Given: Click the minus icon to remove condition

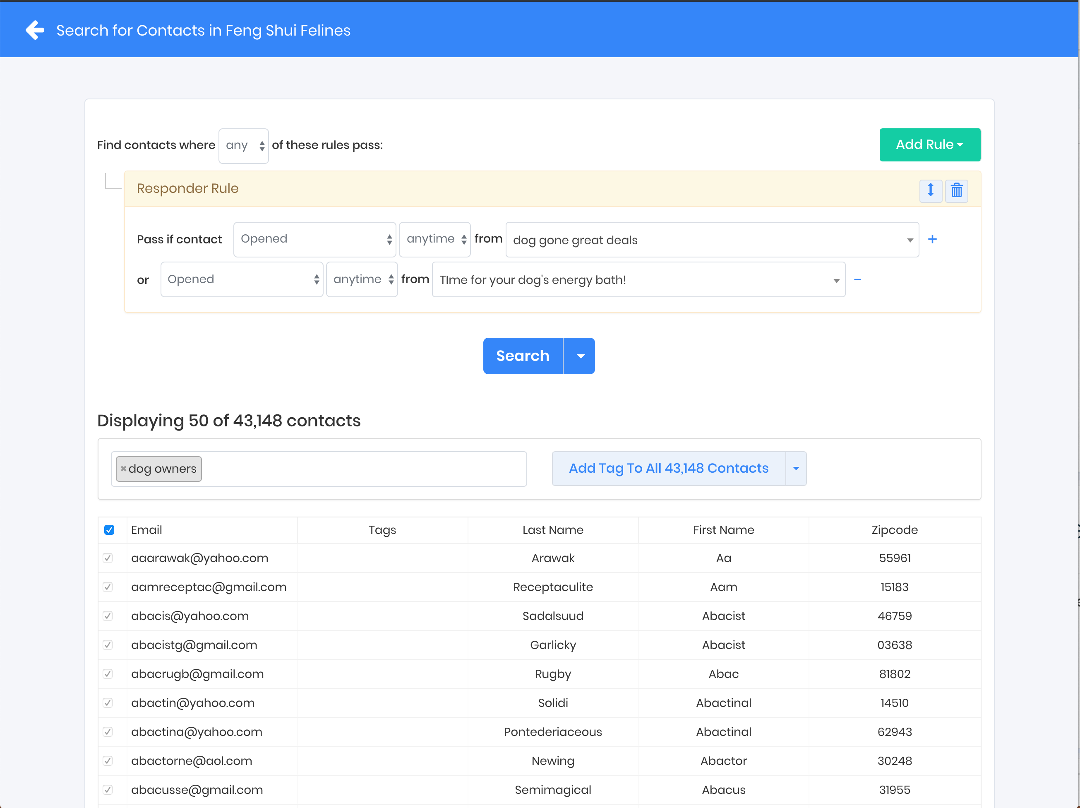Looking at the screenshot, I should [857, 280].
